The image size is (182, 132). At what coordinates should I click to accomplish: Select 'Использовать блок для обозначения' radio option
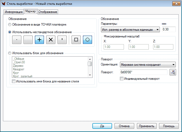pyautogui.click(x=10, y=53)
